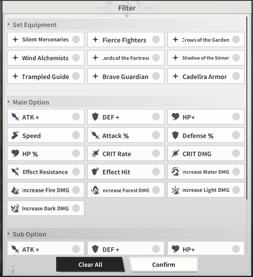This screenshot has height=277, width=253.
Task: Toggle the Silent Mercenaries set filter circle
Action: [x=76, y=40]
